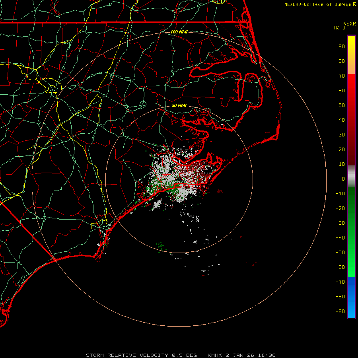
Task: Pick the dark blue segment beside -70
Action: click(351, 282)
